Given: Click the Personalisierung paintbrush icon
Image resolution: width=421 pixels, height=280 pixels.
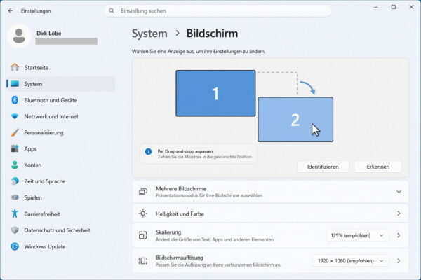Looking at the screenshot, I should tap(15, 132).
